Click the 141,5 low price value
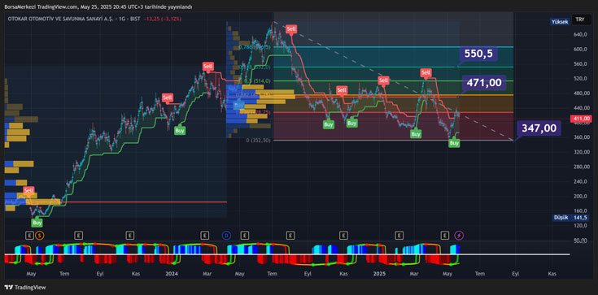This screenshot has width=598, height=295. tap(581, 218)
